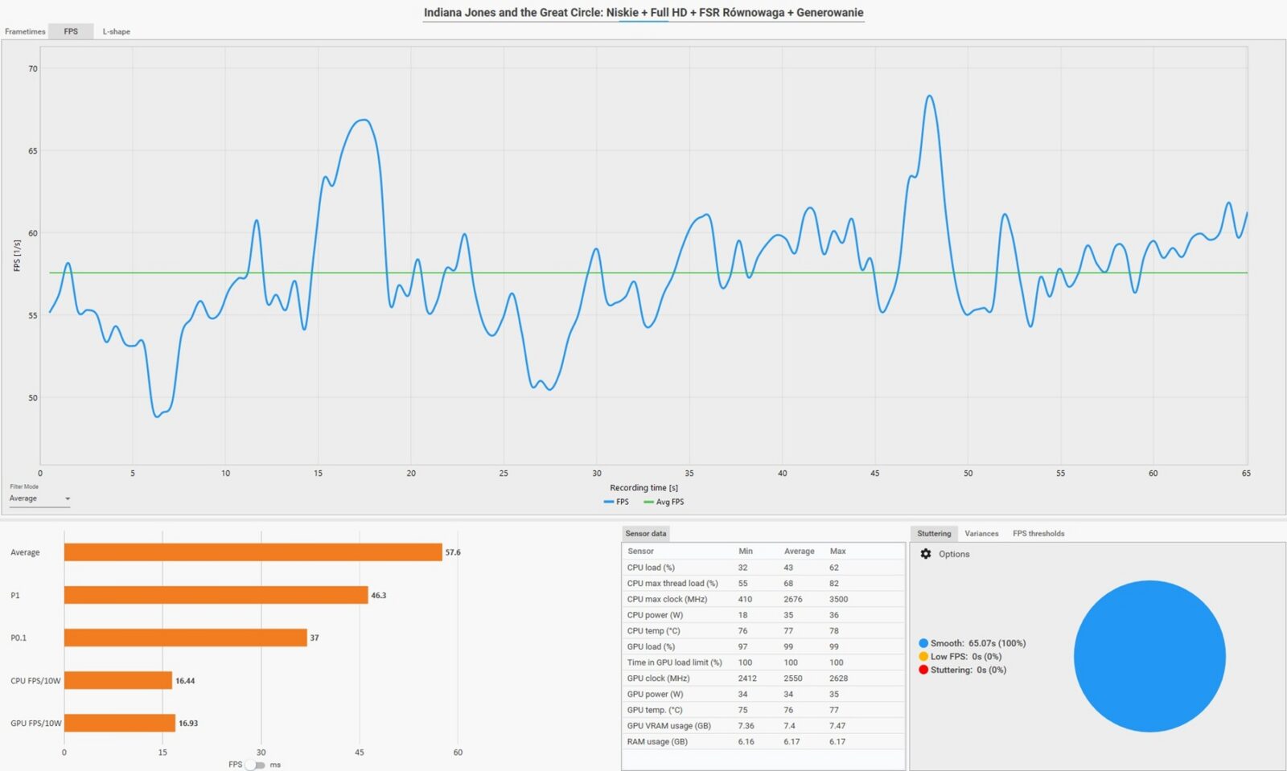The width and height of the screenshot is (1287, 771).
Task: Open the L-shape tab
Action: point(116,31)
